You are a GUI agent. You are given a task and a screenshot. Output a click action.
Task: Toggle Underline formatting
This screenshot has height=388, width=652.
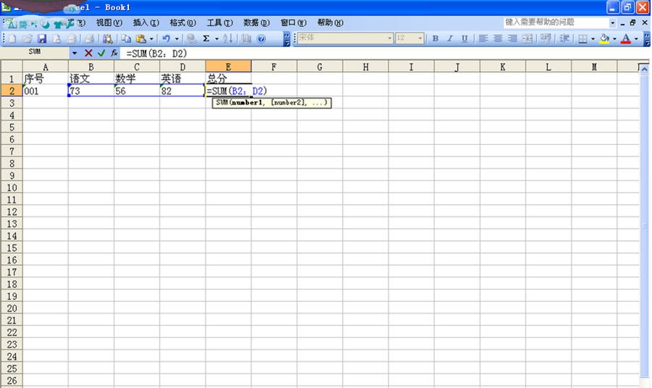464,38
